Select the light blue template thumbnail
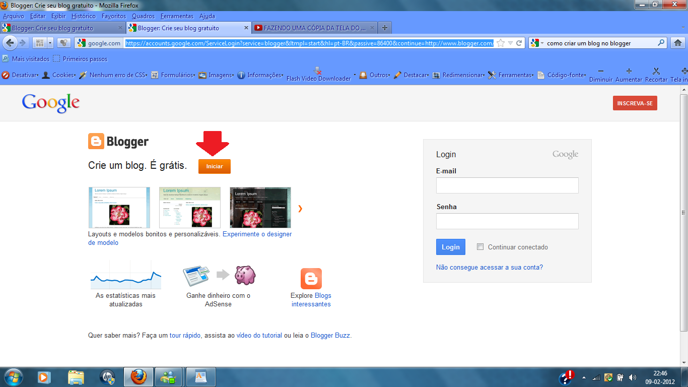The image size is (688, 387). (x=119, y=208)
